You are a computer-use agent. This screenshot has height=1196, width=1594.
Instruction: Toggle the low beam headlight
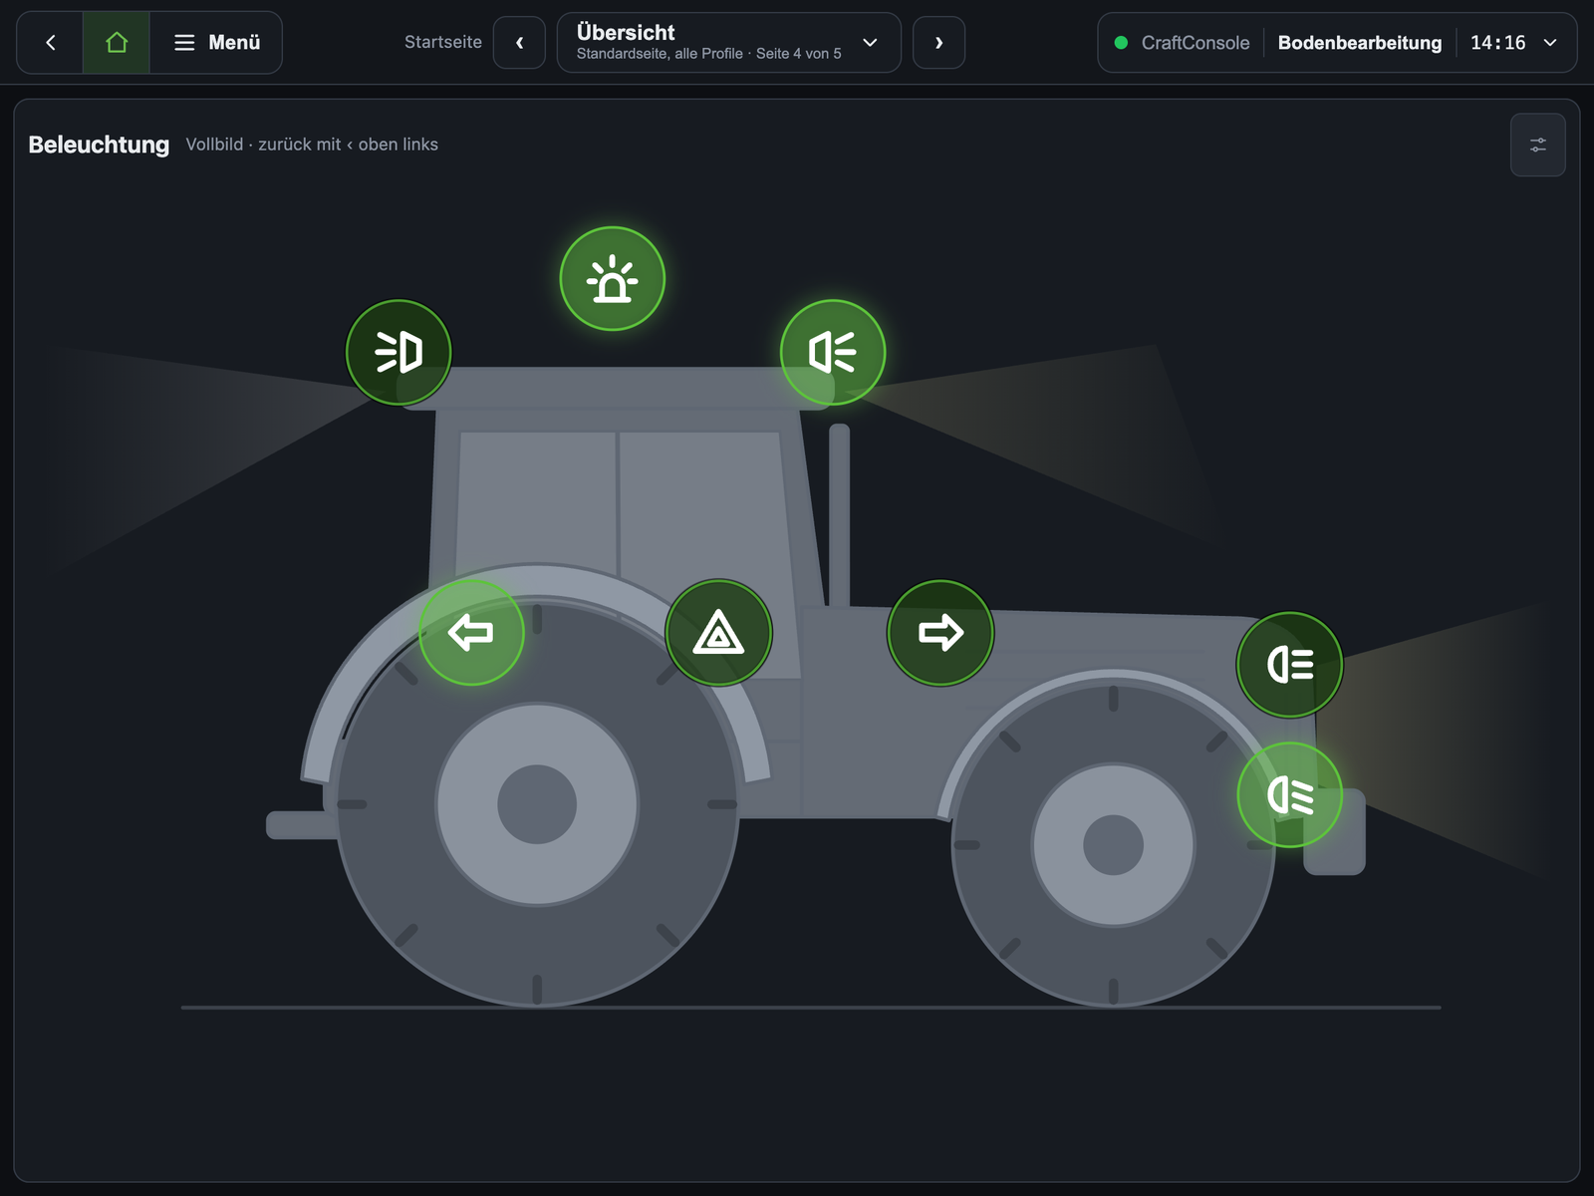click(1290, 795)
